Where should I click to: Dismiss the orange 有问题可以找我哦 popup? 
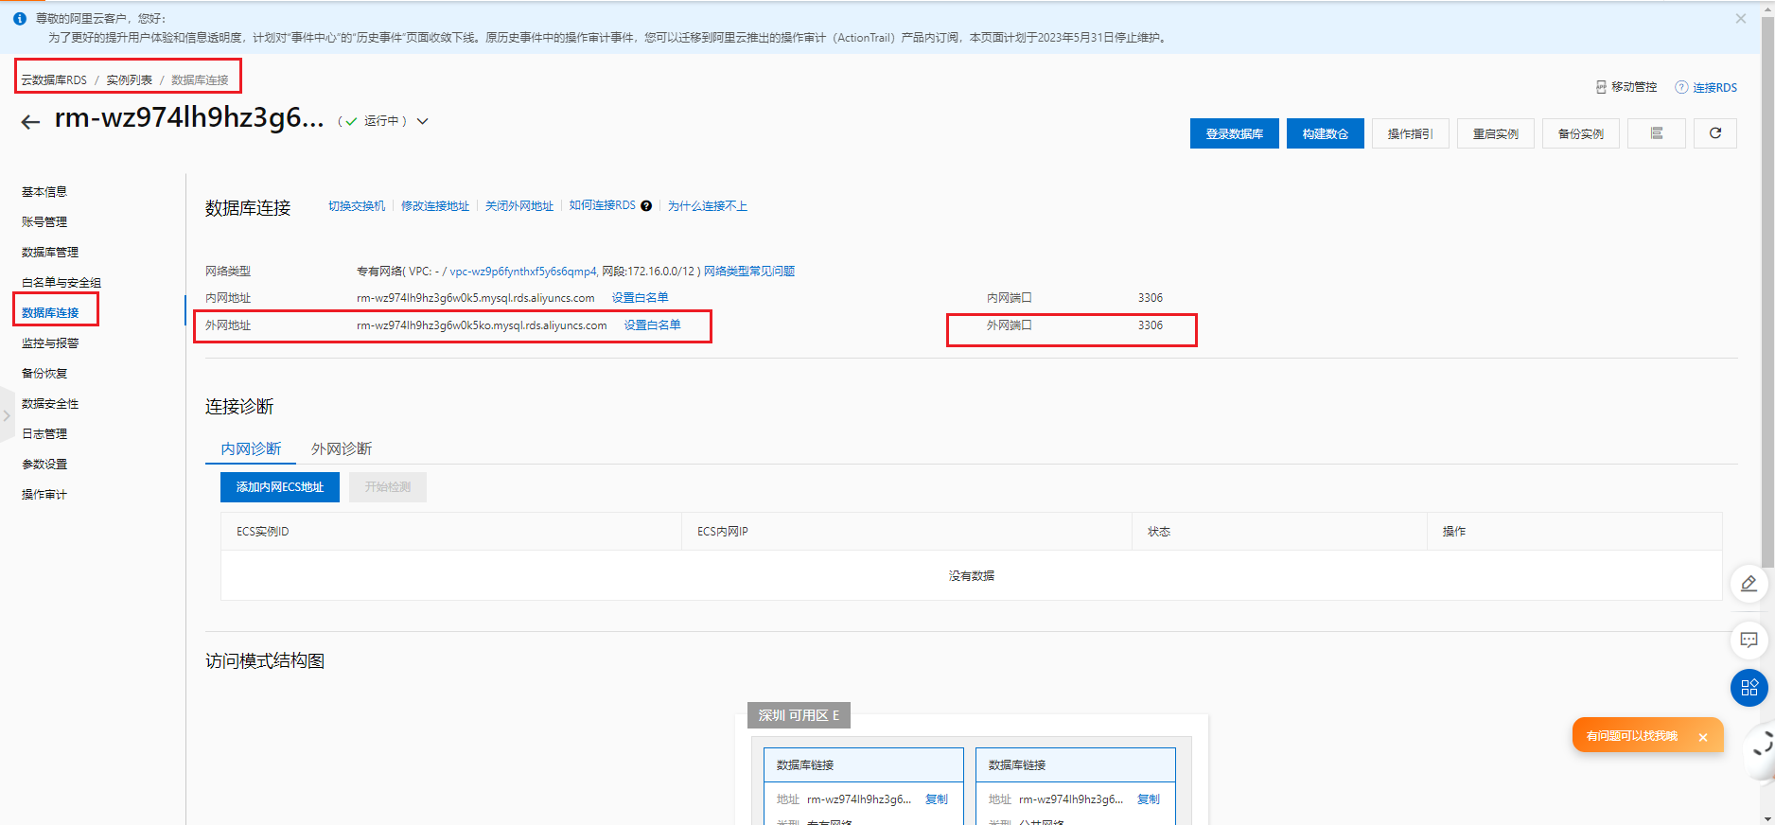[1702, 737]
